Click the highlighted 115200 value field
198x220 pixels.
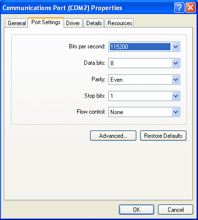click(x=140, y=47)
